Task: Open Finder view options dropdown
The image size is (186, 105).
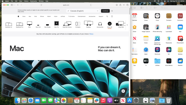Action: pyautogui.click(x=142, y=8)
